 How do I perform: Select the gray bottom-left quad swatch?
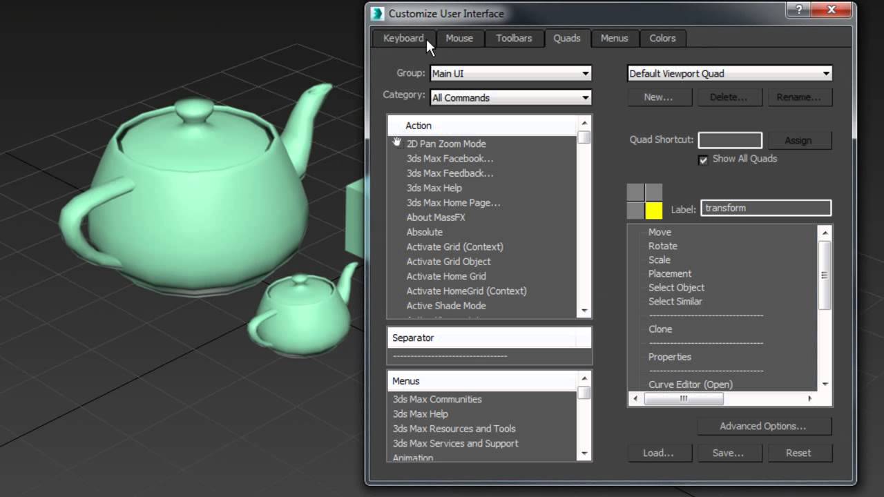coord(635,211)
